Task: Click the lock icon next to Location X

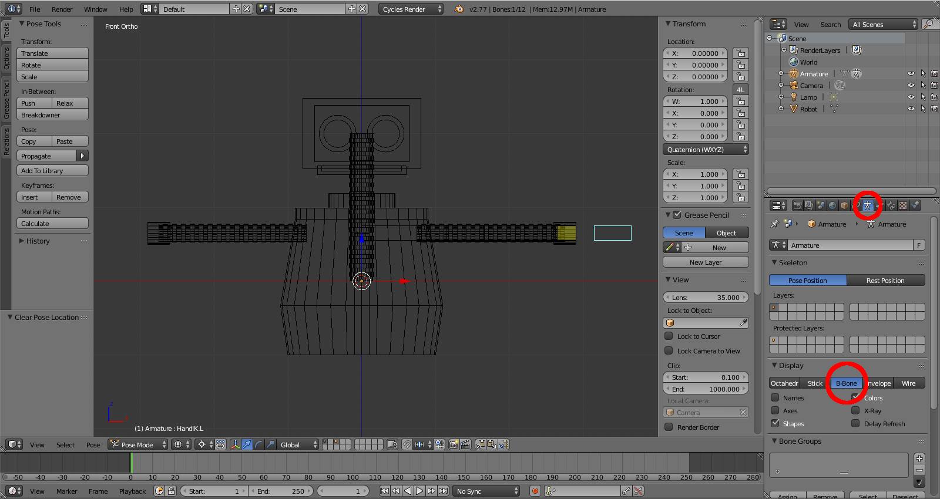Action: point(740,53)
